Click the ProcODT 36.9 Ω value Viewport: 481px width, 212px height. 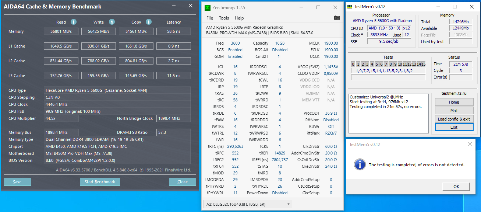331,113
